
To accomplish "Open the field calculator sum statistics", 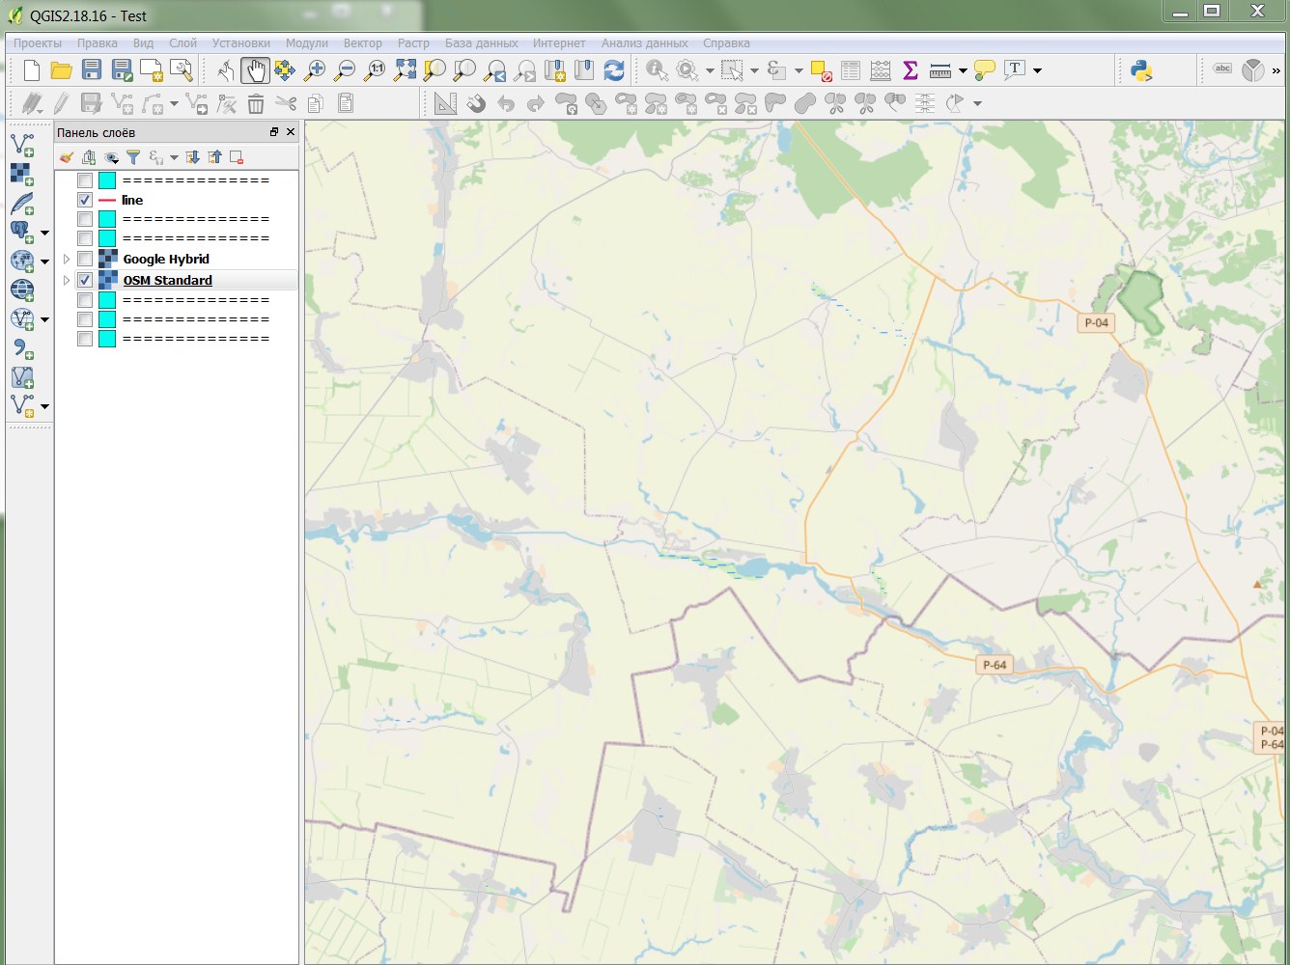I will pos(909,69).
